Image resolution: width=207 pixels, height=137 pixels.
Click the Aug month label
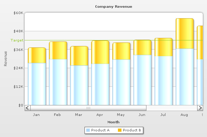tap(184, 115)
